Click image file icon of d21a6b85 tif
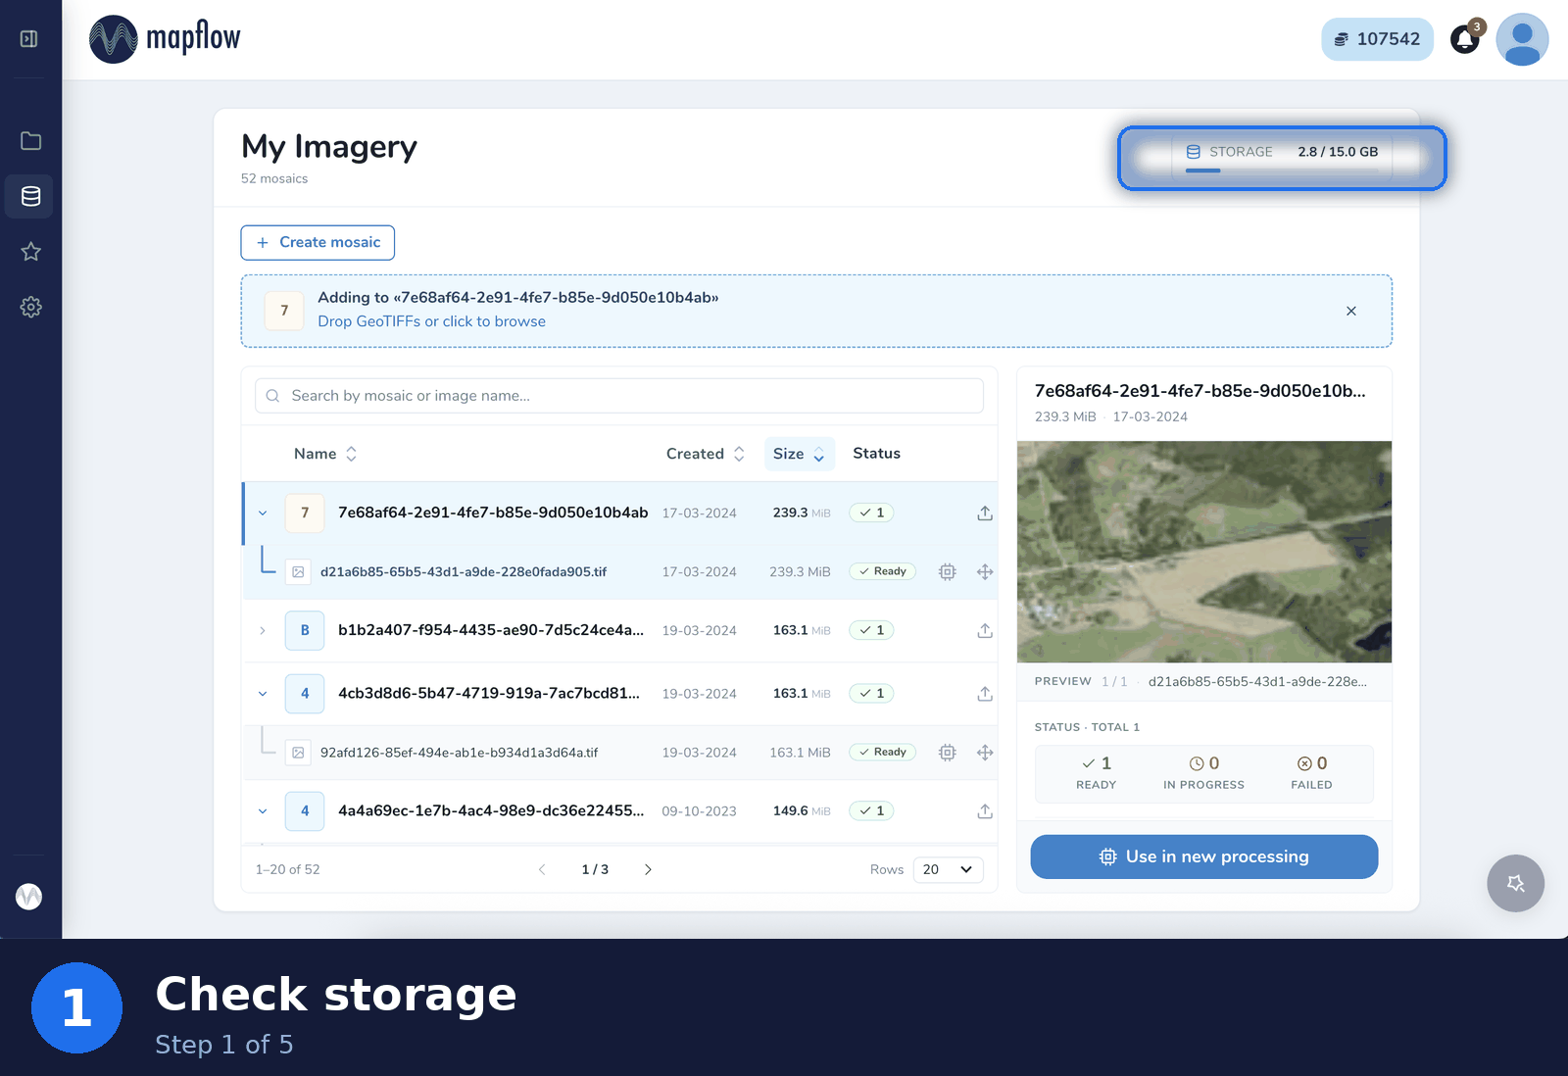 (298, 572)
